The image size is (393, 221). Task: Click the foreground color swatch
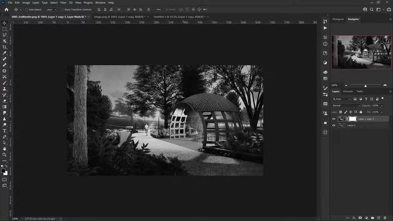3,171
